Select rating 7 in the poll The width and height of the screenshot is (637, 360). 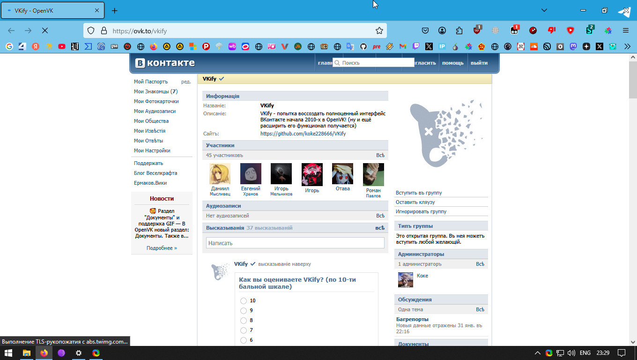pyautogui.click(x=244, y=330)
